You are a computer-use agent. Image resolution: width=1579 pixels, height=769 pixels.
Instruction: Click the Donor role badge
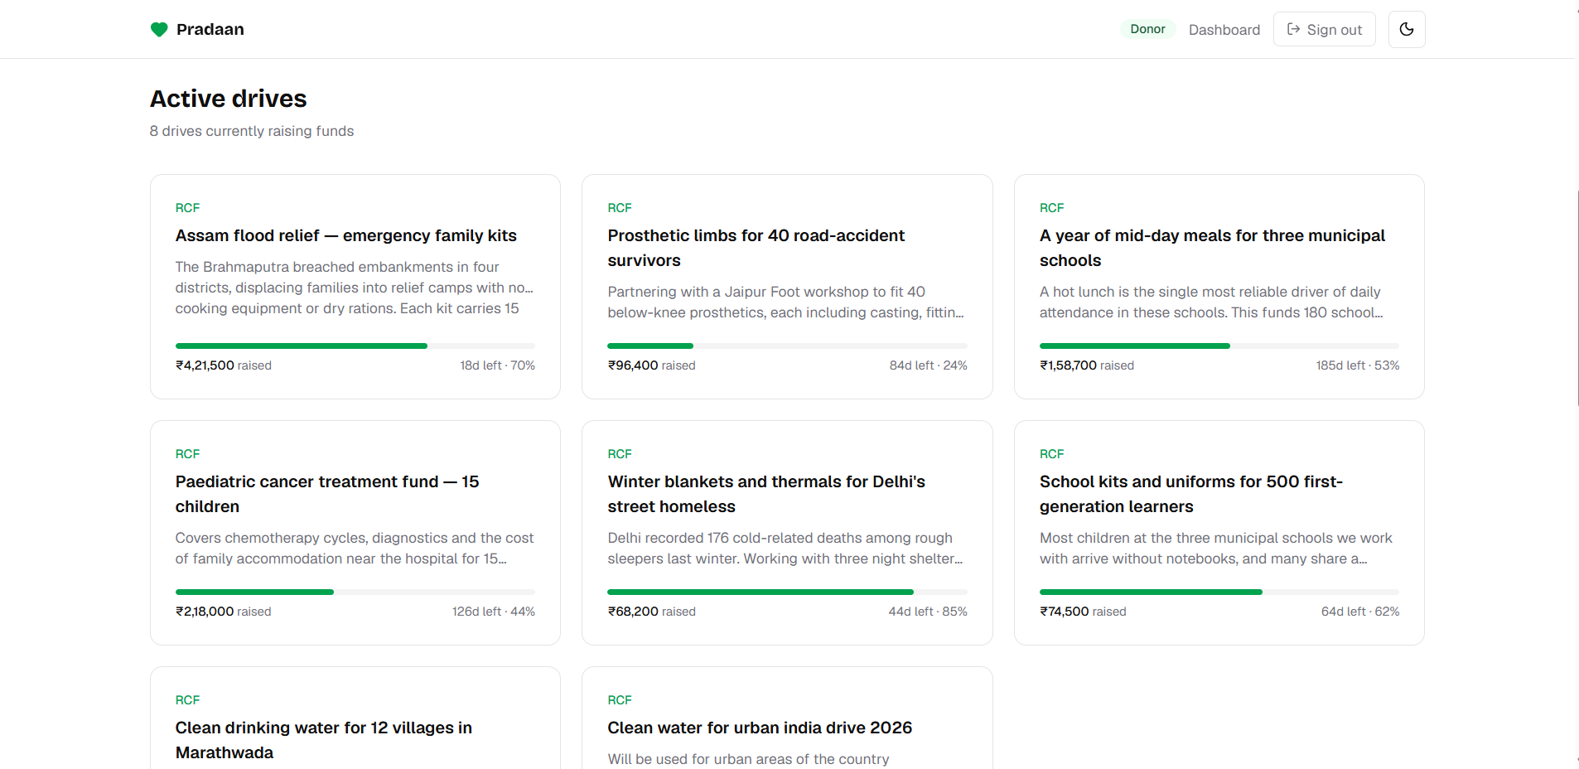pyautogui.click(x=1147, y=29)
